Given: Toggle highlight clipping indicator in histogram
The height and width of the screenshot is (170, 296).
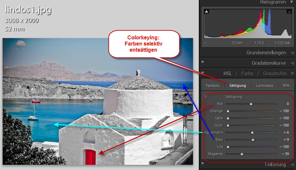Looking at the screenshot, I should pos(289,12).
